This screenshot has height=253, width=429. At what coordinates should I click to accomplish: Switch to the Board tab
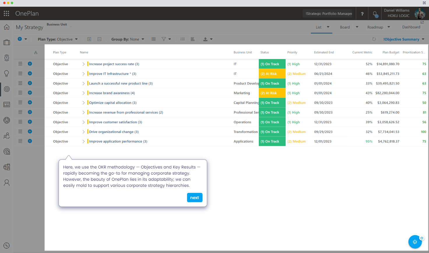(x=345, y=27)
